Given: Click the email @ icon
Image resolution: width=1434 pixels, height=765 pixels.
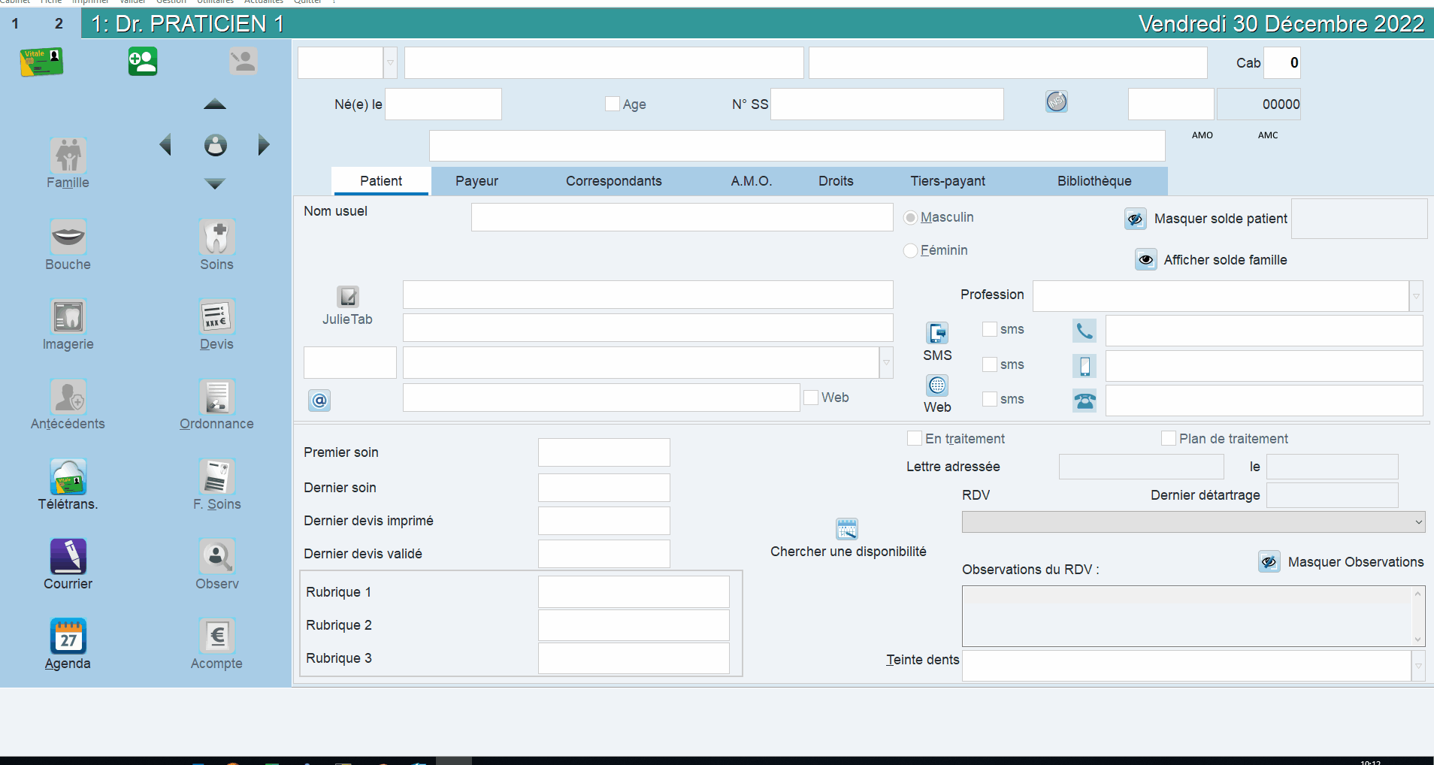Looking at the screenshot, I should (319, 401).
